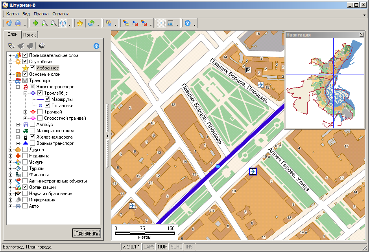Click the delete single flag icon
This screenshot has width=369, height=252.
135,23
